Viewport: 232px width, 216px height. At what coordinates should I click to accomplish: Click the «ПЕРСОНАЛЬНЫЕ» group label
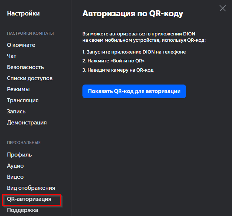[x=24, y=143]
